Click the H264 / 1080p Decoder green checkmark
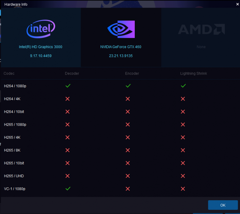The height and width of the screenshot is (214, 240). [x=68, y=86]
